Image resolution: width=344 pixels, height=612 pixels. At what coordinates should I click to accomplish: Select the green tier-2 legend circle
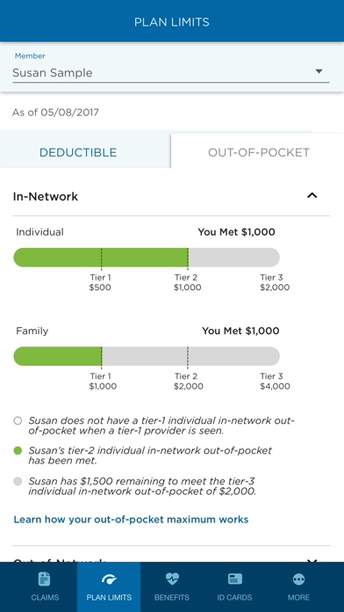coord(18,450)
